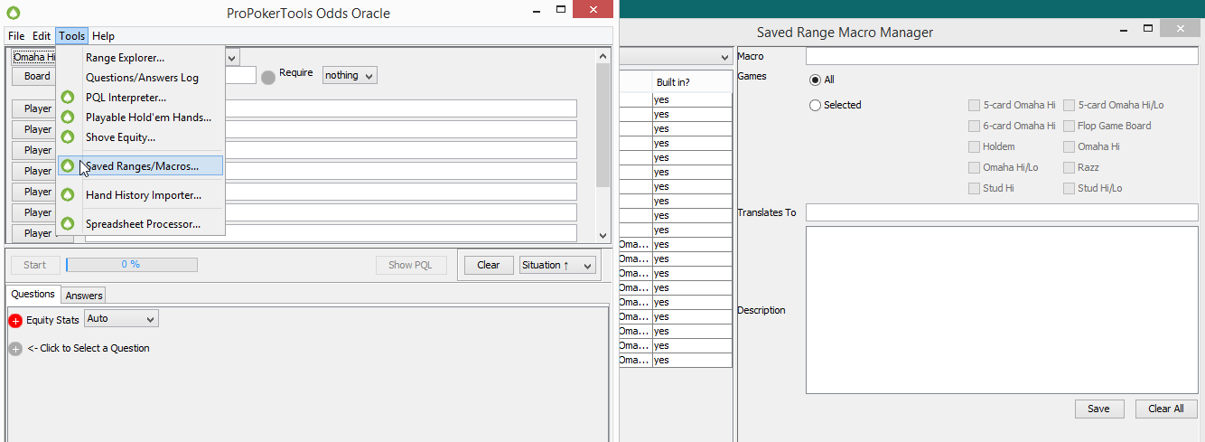Click the scrollbar up arrow in Odds Oracle
Screen dimensions: 1205x442
tap(603, 55)
